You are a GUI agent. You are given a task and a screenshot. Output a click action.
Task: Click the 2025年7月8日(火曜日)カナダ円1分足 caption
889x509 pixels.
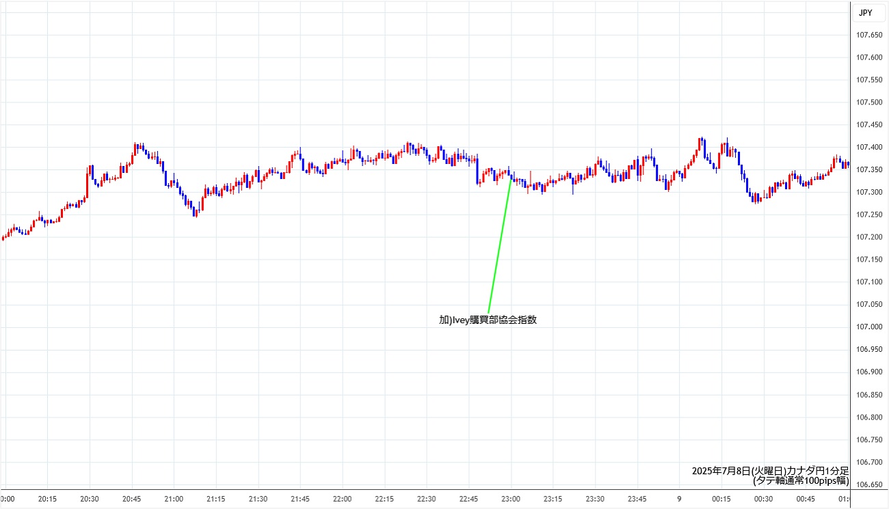[x=770, y=471]
